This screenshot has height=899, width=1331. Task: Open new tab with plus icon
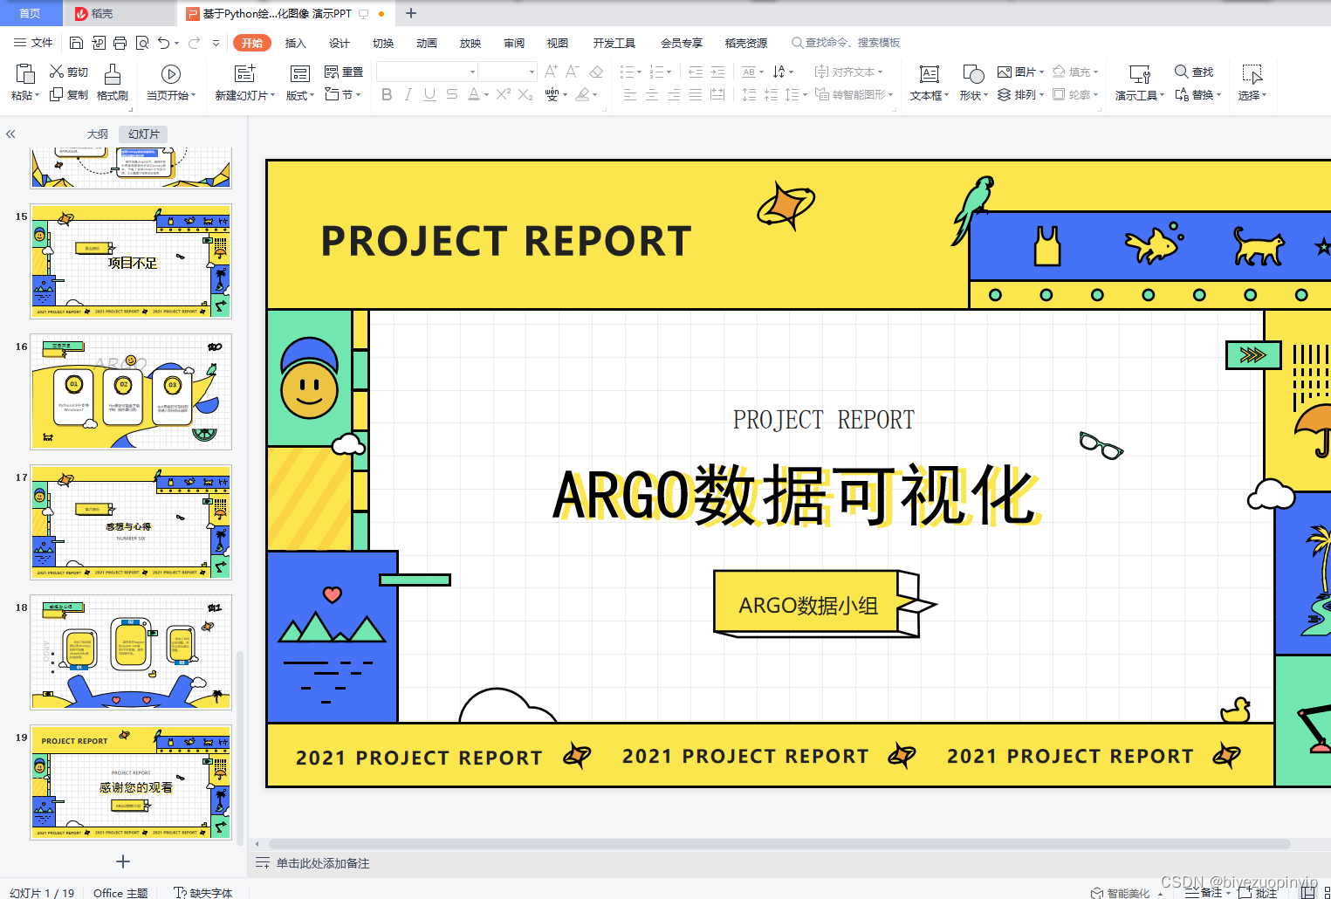411,13
